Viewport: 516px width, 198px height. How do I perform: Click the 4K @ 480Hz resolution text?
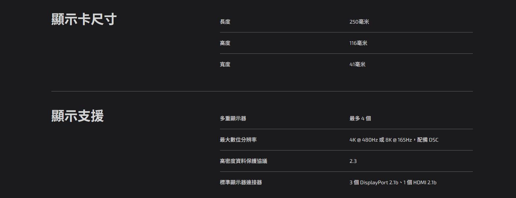(x=364, y=140)
